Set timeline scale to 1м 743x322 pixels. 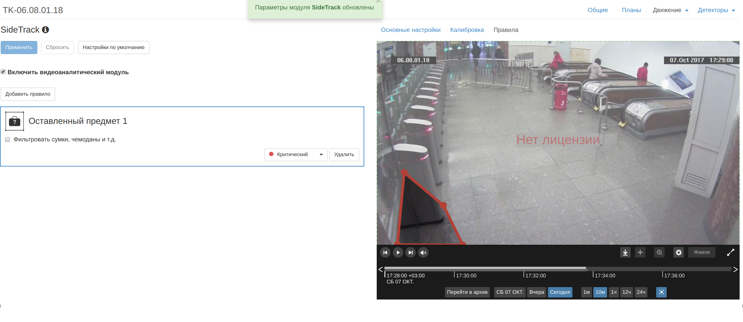tap(586, 292)
